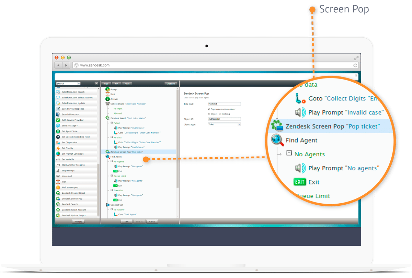The width and height of the screenshot is (412, 278).
Task: Select the Object radio button
Action: pos(209,114)
